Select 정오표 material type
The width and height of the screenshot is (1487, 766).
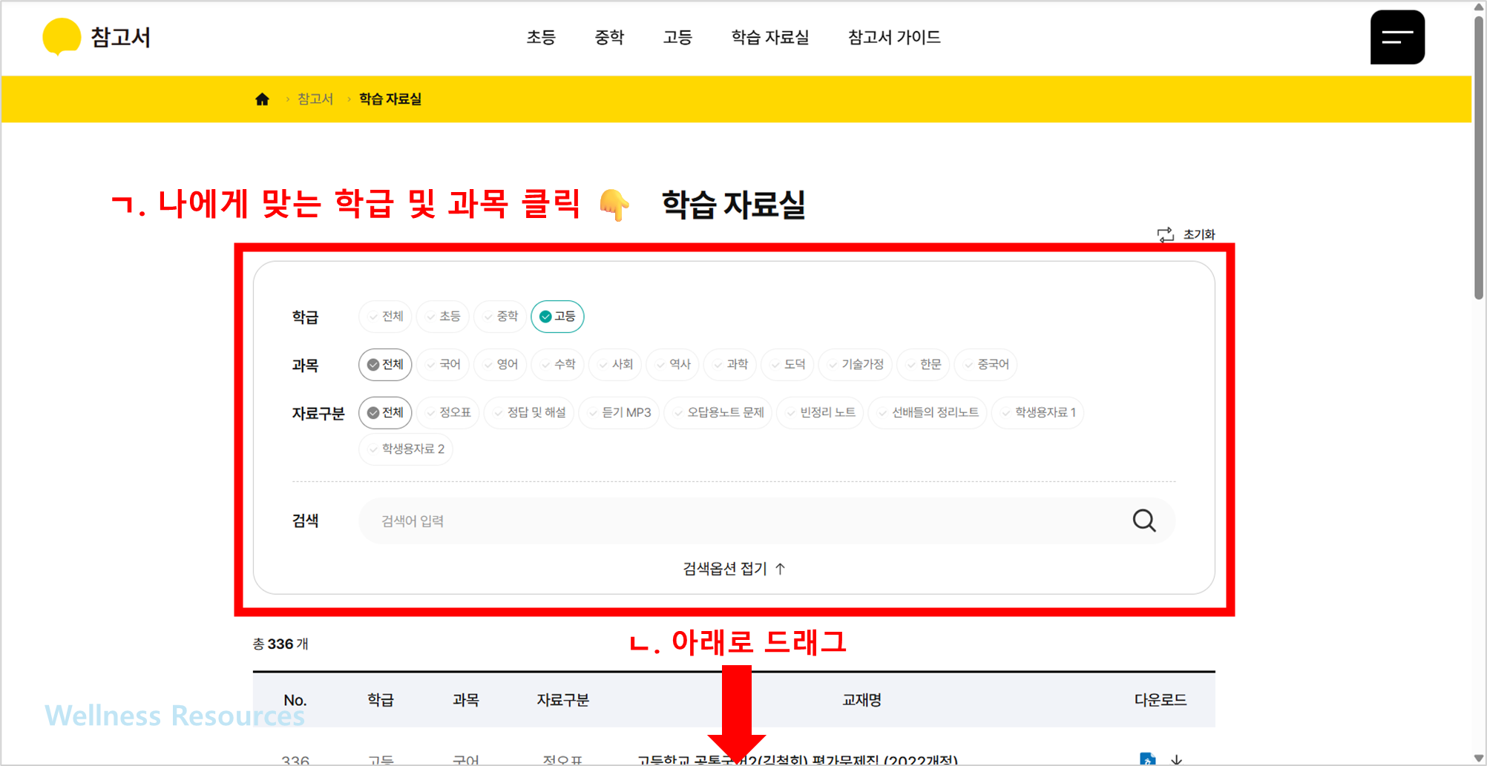pos(448,413)
